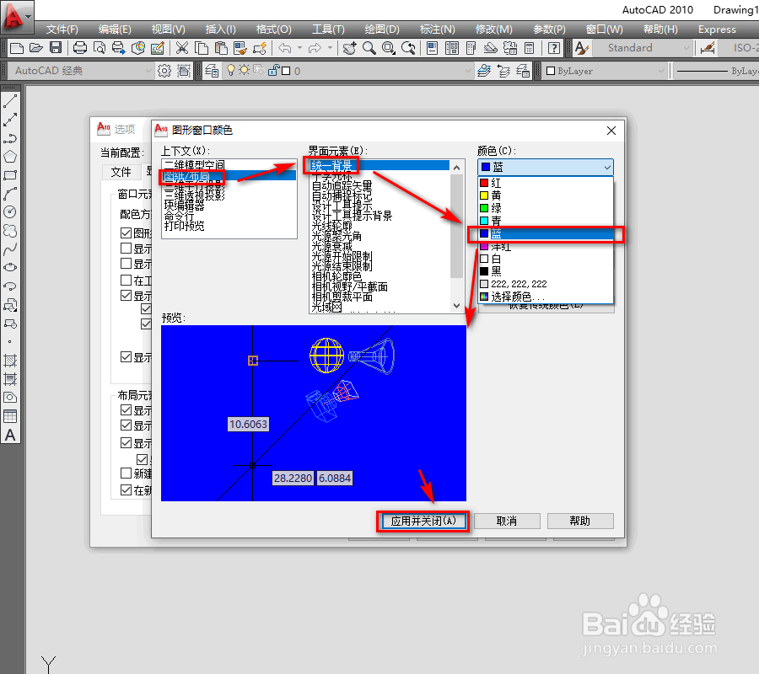The width and height of the screenshot is (759, 674).
Task: Click 应用并关闭(A) button
Action: 423,522
